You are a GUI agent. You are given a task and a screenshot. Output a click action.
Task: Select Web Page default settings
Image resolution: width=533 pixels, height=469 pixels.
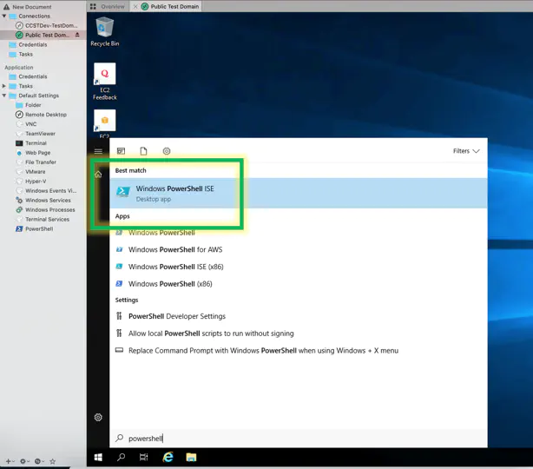[33, 153]
